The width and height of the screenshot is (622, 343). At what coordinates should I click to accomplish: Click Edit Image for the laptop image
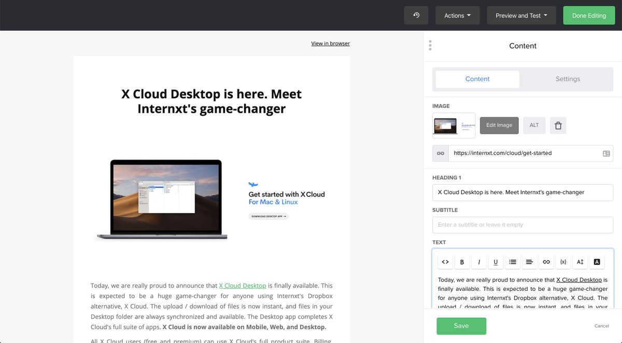pos(499,125)
